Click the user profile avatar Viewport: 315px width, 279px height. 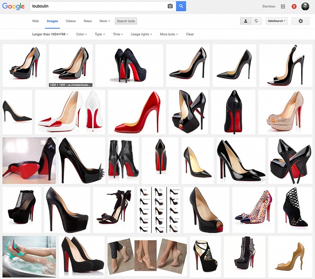tap(305, 6)
